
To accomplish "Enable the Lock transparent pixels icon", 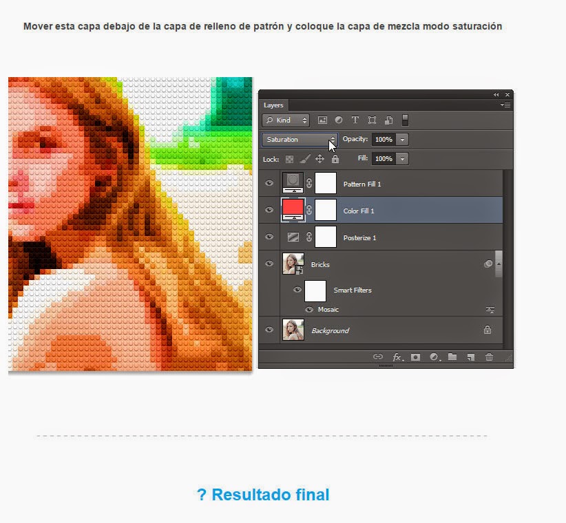I will (289, 158).
